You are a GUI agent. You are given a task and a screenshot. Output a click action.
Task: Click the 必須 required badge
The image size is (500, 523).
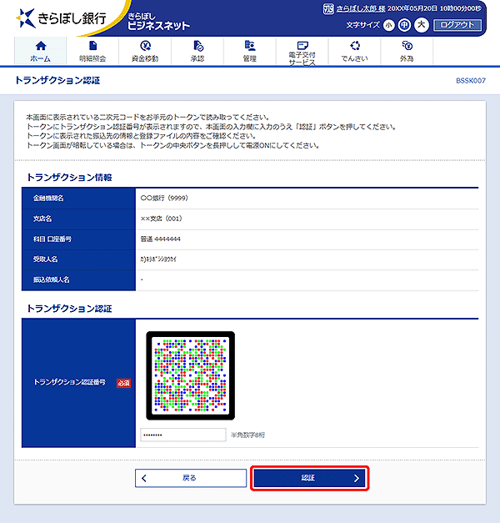[x=123, y=383]
